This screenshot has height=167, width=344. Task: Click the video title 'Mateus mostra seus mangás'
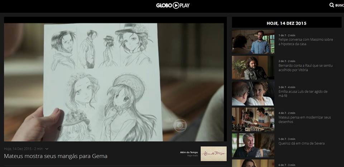click(x=56, y=156)
